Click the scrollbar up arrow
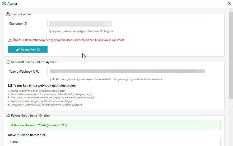Image resolution: width=233 pixels, height=146 pixels. click(231, 10)
